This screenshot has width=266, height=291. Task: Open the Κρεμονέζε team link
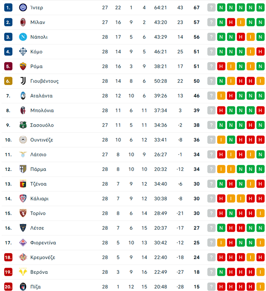pyautogui.click(x=43, y=257)
